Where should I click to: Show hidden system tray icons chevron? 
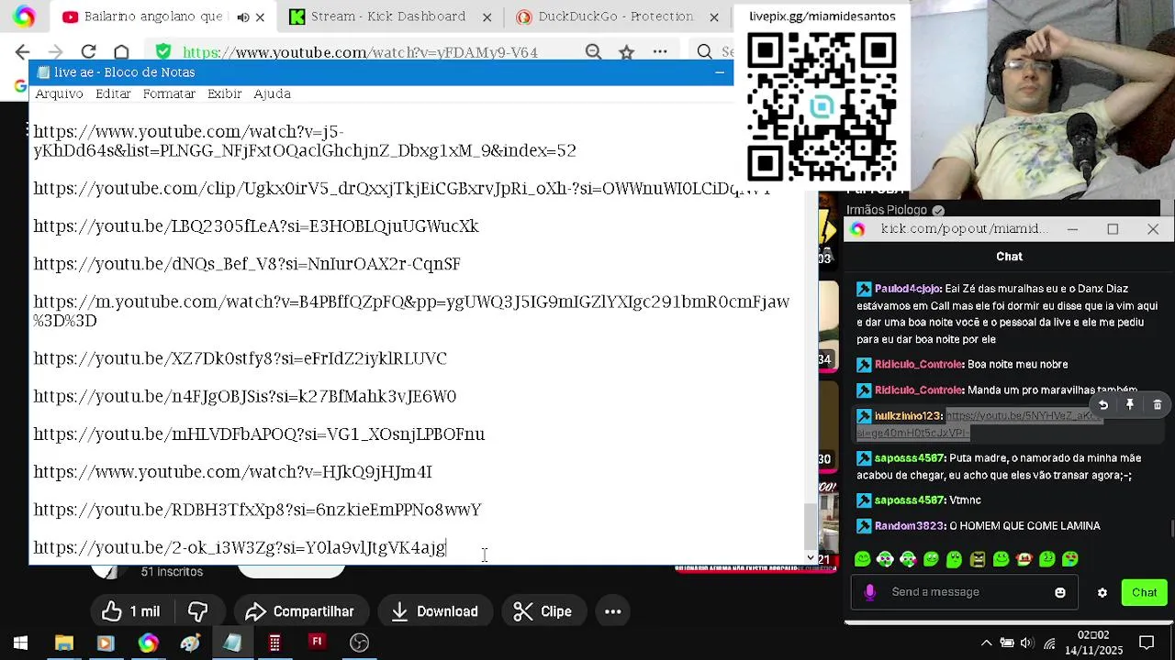click(x=986, y=643)
